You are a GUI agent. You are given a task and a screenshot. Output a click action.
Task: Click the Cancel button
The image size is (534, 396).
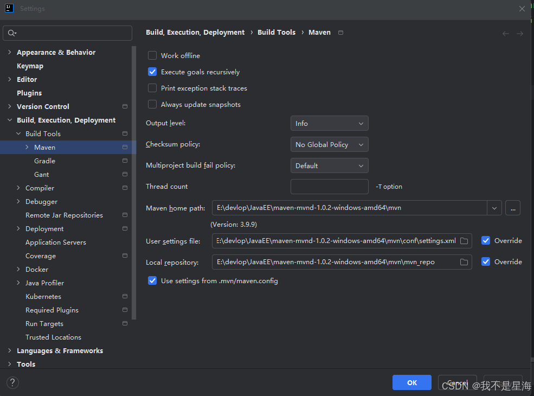[458, 382]
